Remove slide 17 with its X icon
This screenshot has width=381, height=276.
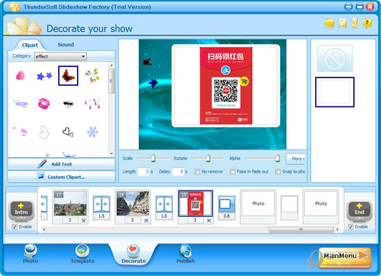[x=84, y=221]
